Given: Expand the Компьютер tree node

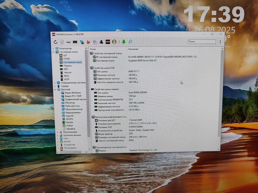Looking at the screenshot, I should (x=53, y=49).
